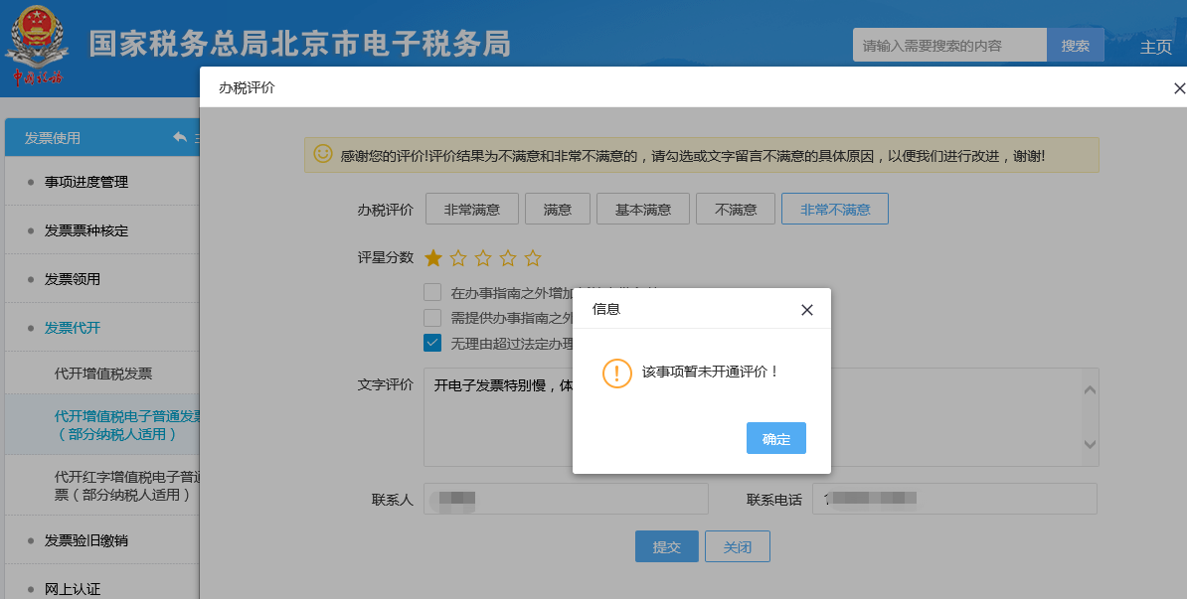This screenshot has width=1187, height=599.
Task: Click the smiley icon in the thank-you banner
Action: (322, 154)
